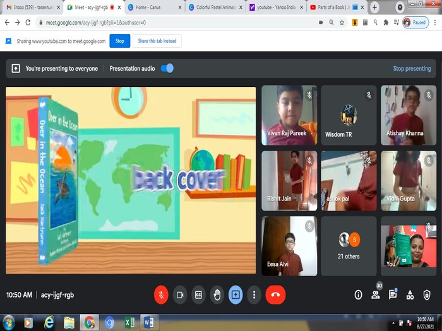Select ashok pal video tile
The image size is (442, 331).
point(349,181)
